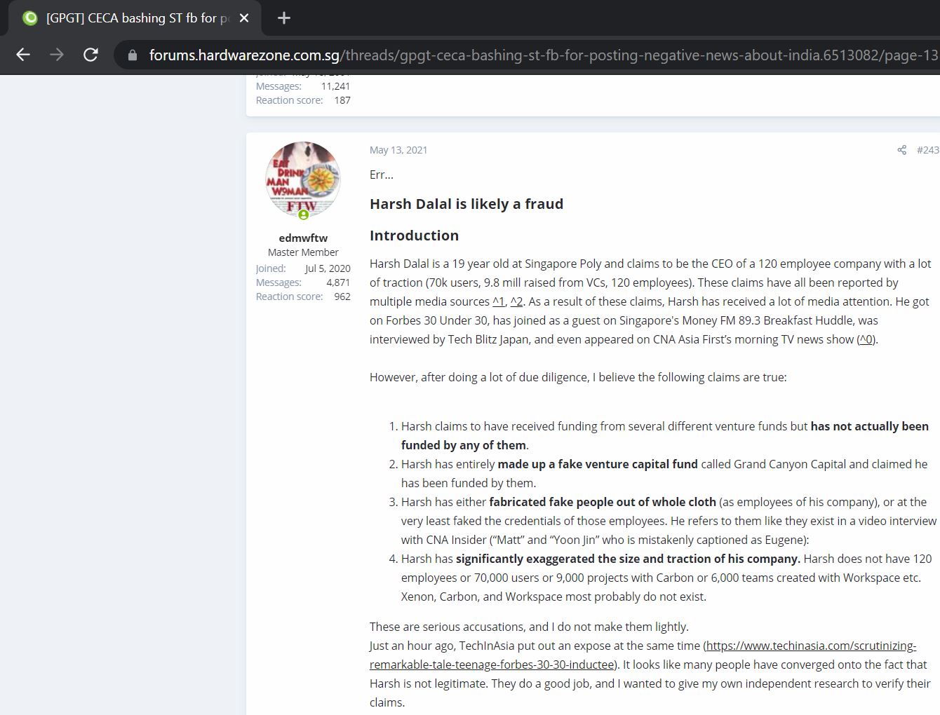Open the ^1 source reference link
Image resolution: width=940 pixels, height=715 pixels.
498,301
